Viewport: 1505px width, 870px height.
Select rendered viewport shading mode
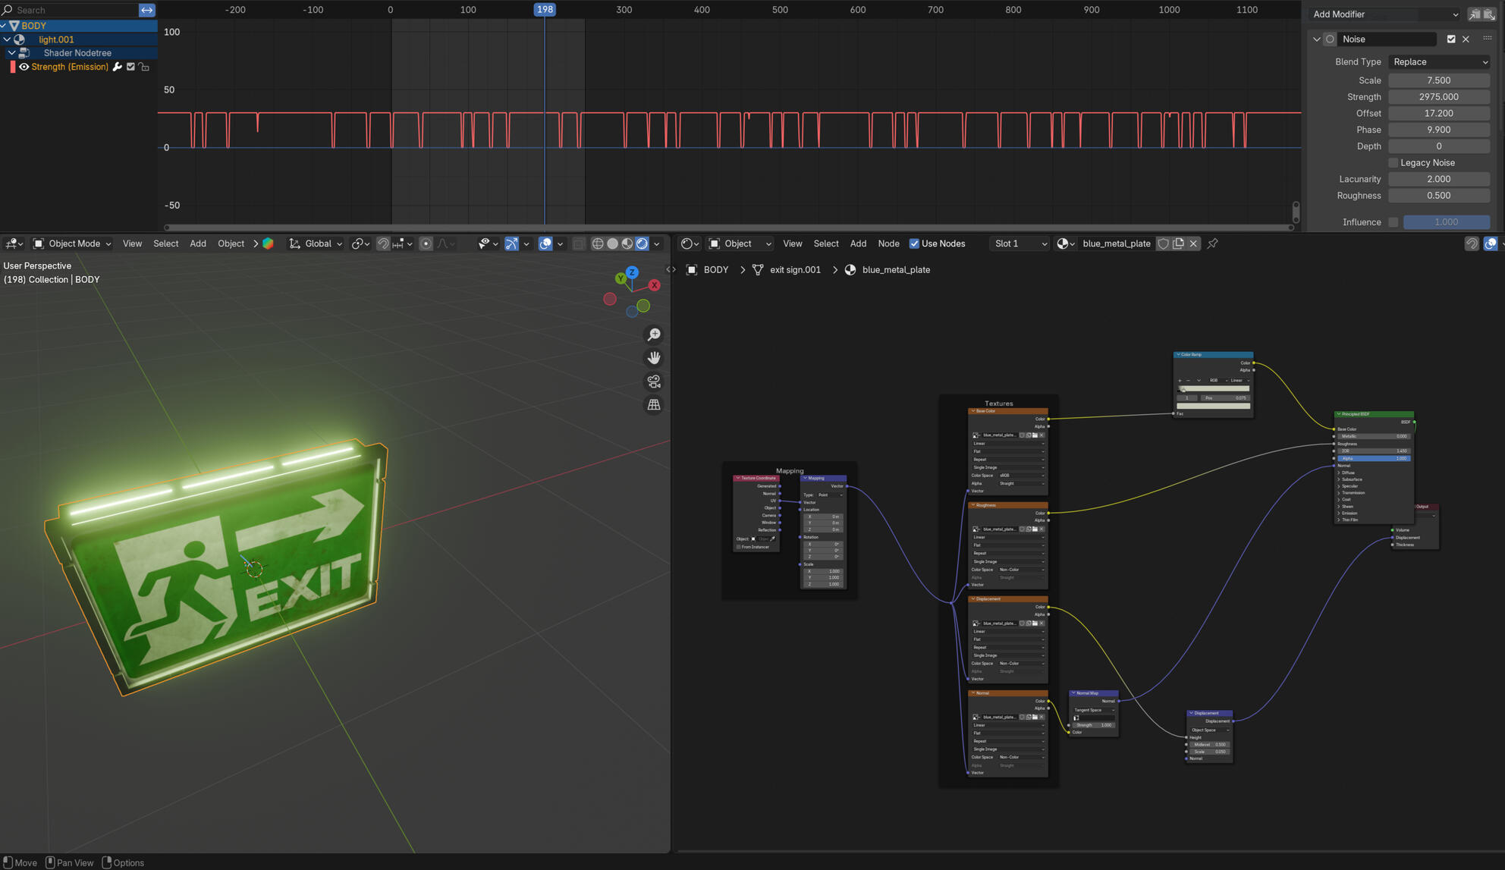tap(643, 243)
